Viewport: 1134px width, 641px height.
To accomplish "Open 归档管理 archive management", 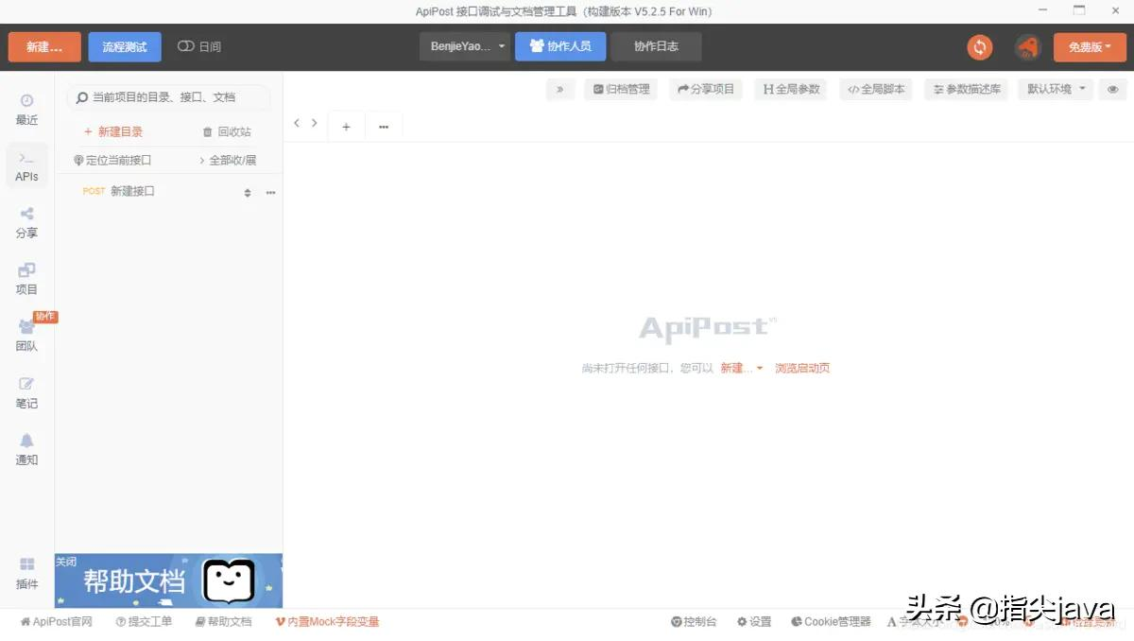I will (621, 90).
